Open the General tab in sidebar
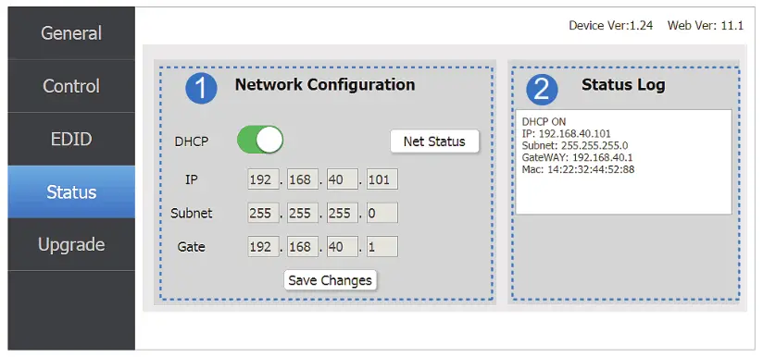The height and width of the screenshot is (357, 763). [x=71, y=33]
